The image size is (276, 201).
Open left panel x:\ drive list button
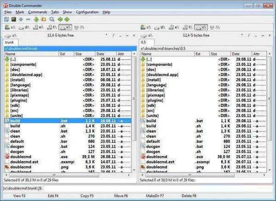point(10,36)
